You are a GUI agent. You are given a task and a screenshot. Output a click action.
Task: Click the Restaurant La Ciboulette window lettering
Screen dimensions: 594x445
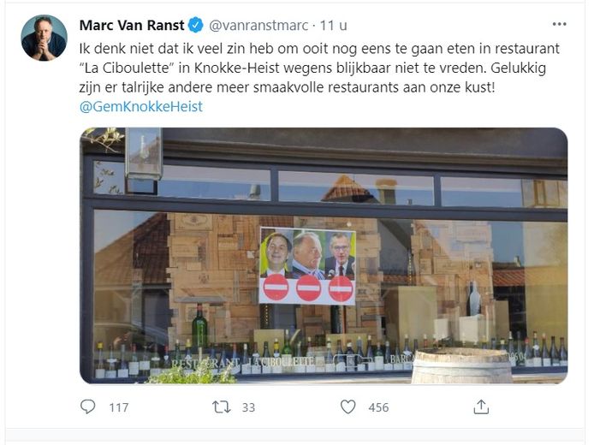243,363
